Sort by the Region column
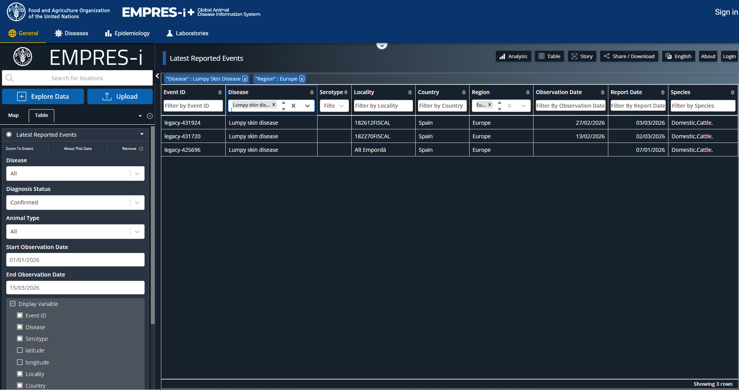Image resolution: width=739 pixels, height=390 pixels. click(x=528, y=93)
